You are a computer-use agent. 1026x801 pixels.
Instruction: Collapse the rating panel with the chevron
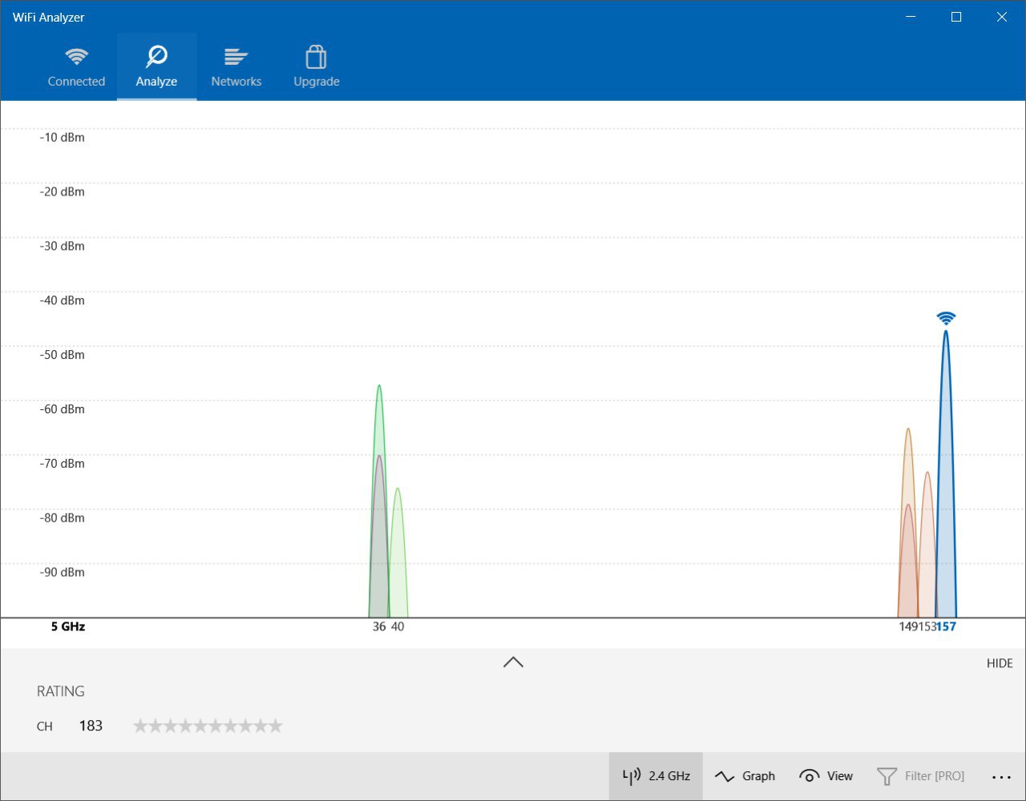click(513, 662)
